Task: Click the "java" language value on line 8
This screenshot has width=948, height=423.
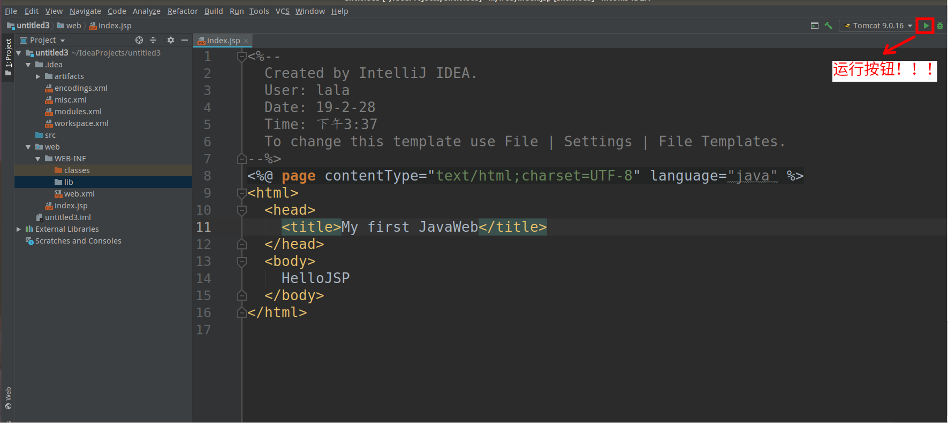Action: [x=752, y=176]
